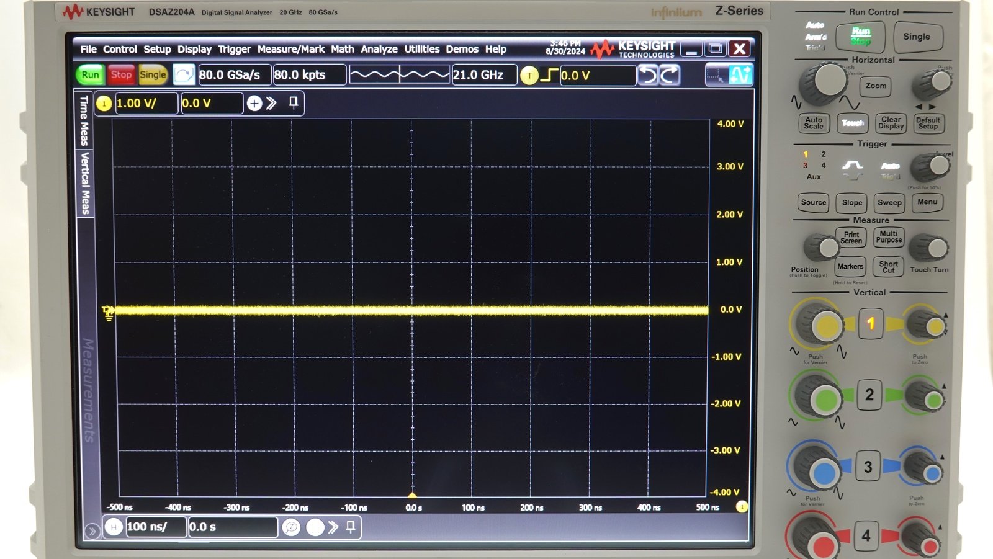Screen dimensions: 993x559
Task: Open the Measure/Mark menu
Action: (x=290, y=49)
